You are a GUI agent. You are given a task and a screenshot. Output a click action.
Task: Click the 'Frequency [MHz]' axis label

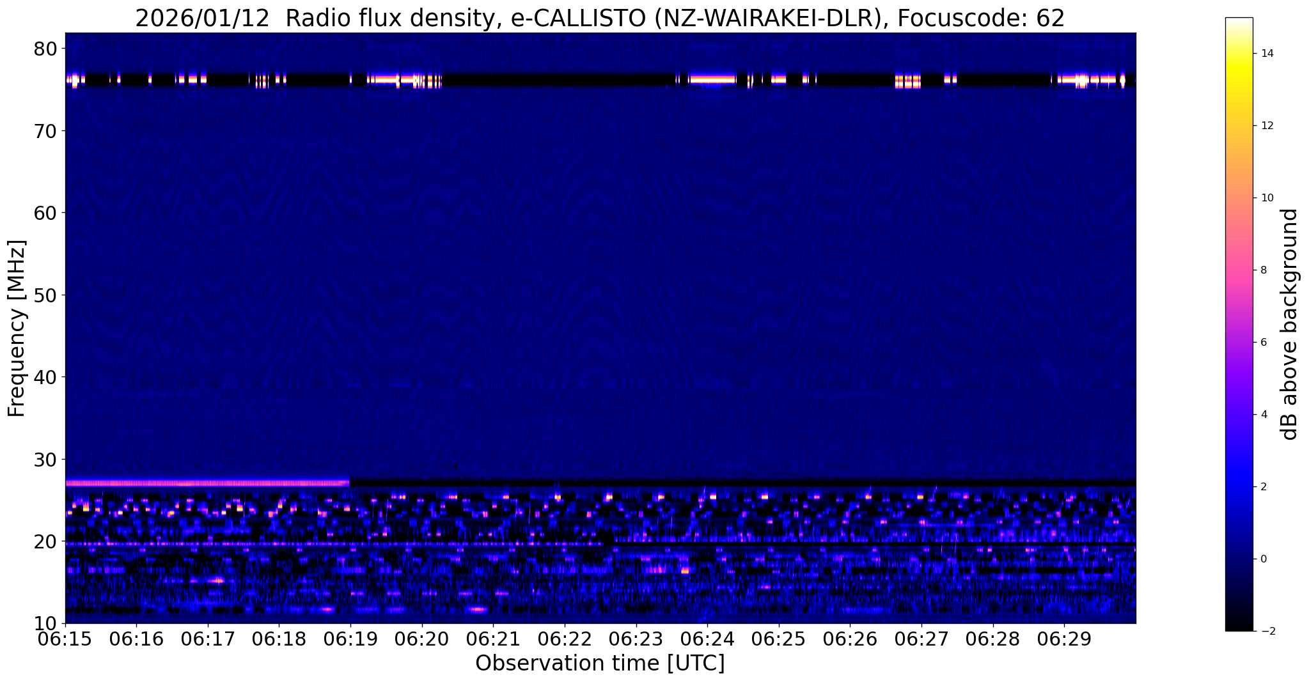17,328
